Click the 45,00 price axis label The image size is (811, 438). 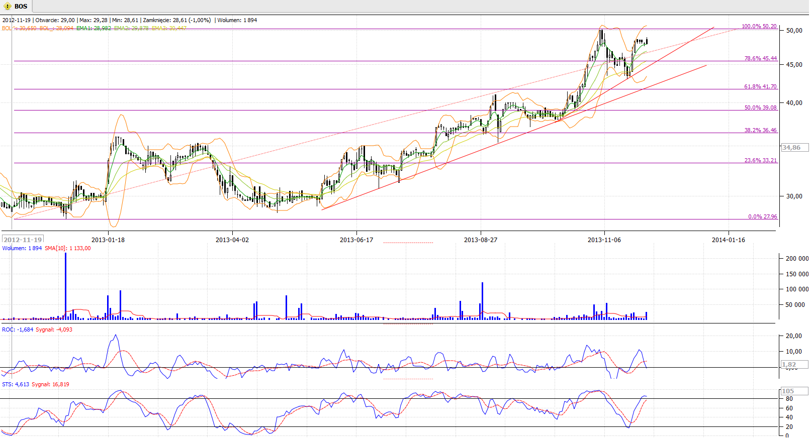[794, 65]
